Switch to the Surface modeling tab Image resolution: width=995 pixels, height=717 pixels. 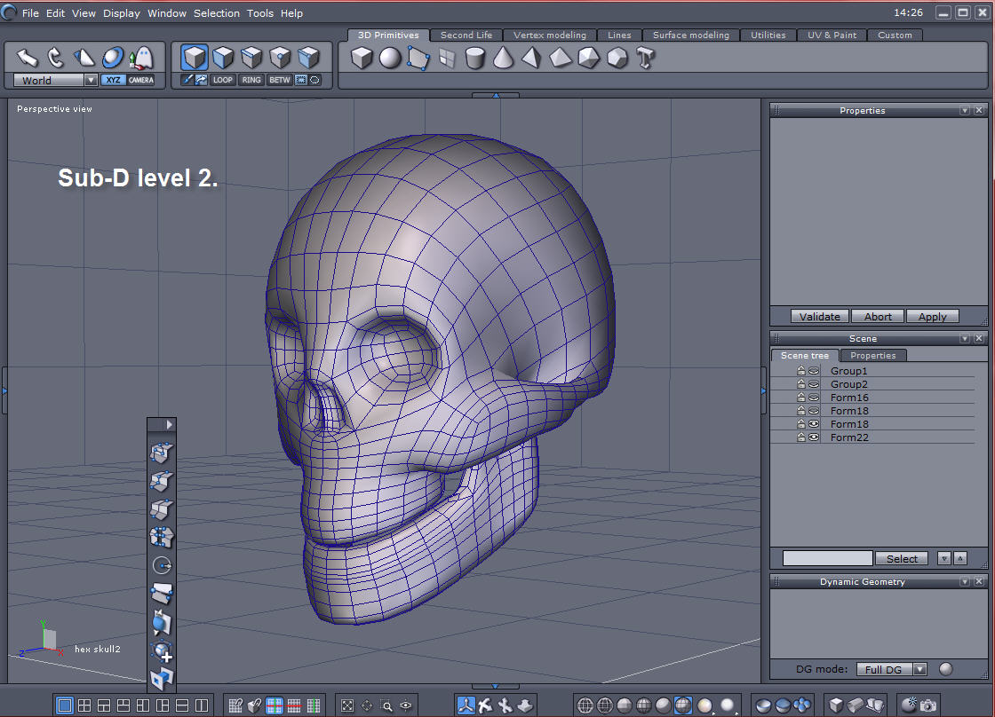click(691, 35)
